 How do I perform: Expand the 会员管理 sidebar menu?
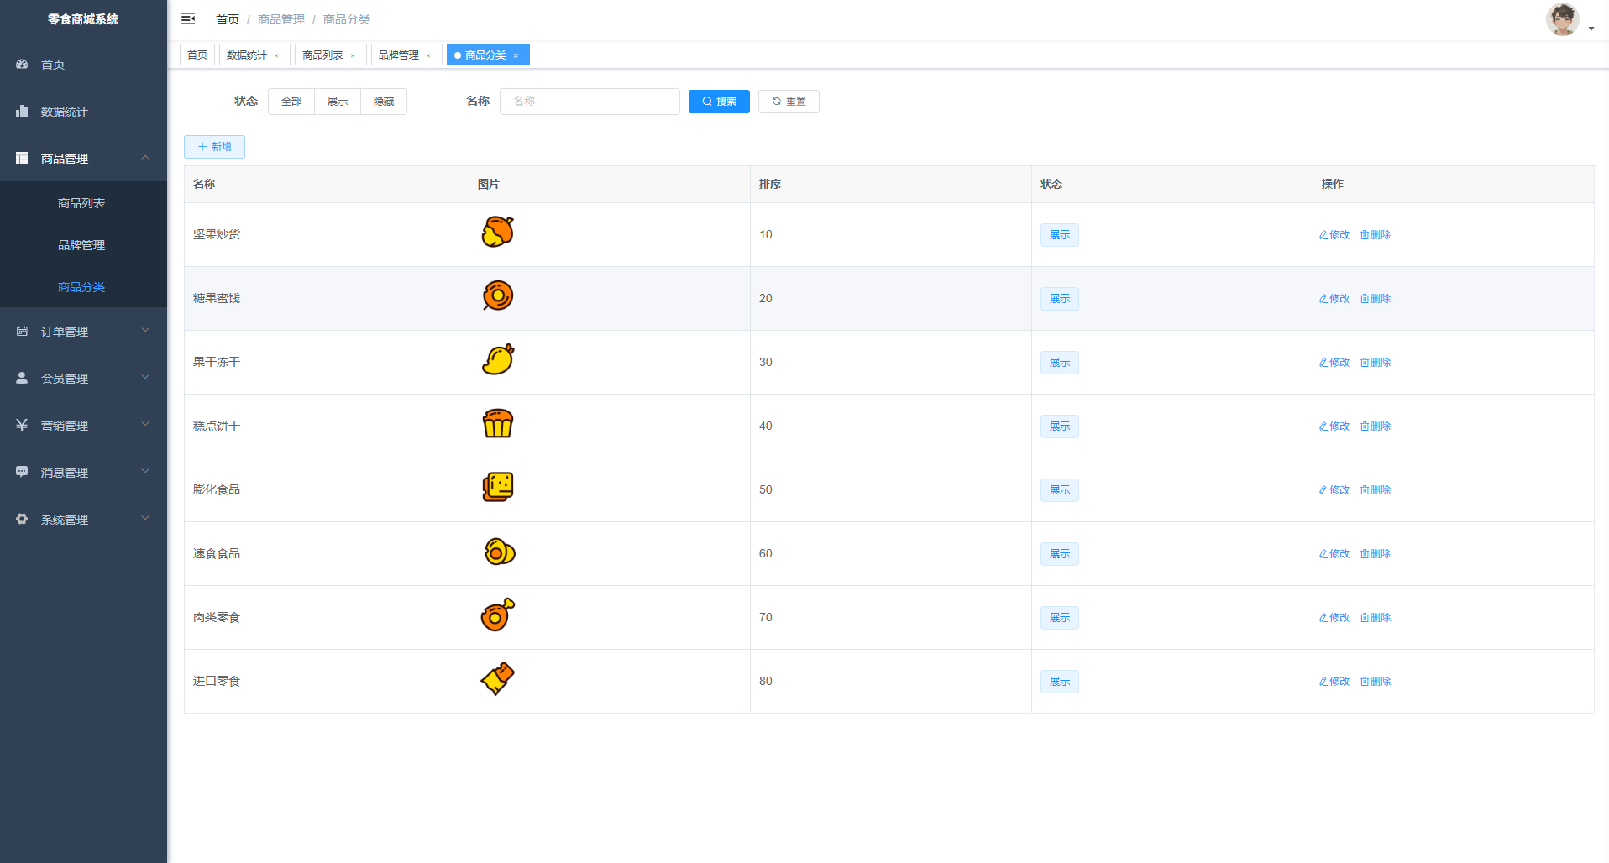tap(83, 379)
